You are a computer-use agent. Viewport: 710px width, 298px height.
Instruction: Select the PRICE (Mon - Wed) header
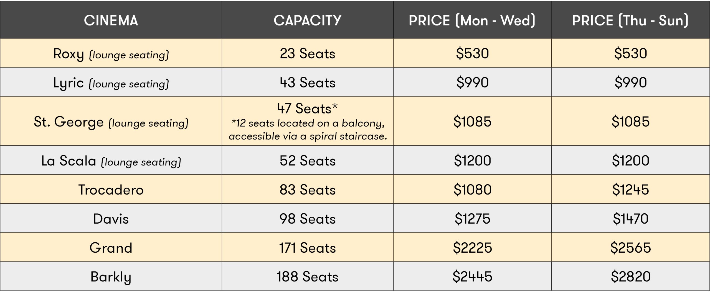[x=472, y=20]
